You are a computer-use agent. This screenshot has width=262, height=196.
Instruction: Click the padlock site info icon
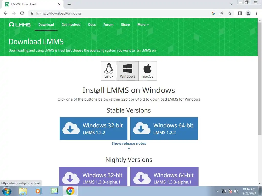[x=32, y=13]
